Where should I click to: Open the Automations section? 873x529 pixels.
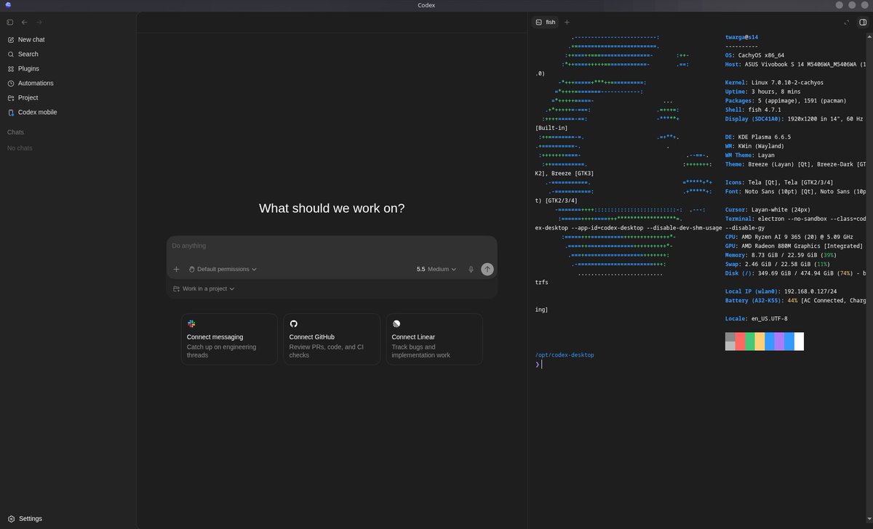[68, 84]
